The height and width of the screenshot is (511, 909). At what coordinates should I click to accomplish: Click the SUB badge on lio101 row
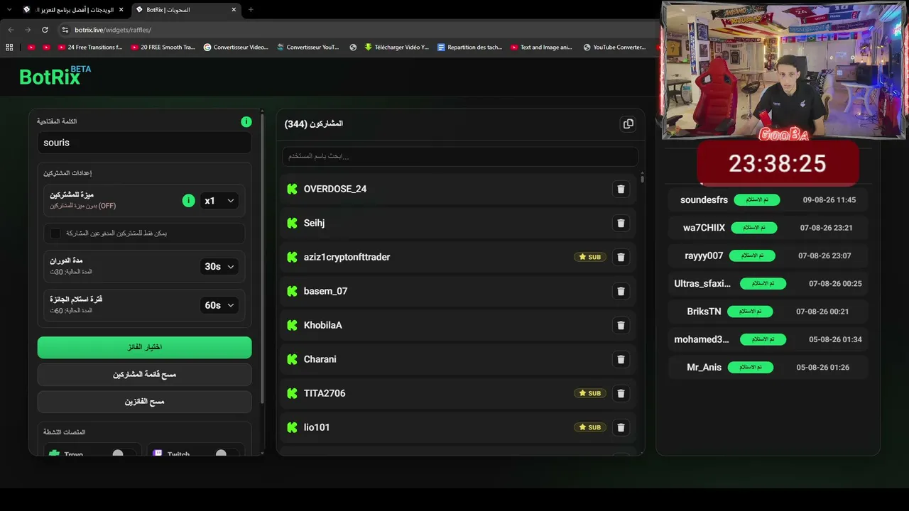tap(590, 427)
